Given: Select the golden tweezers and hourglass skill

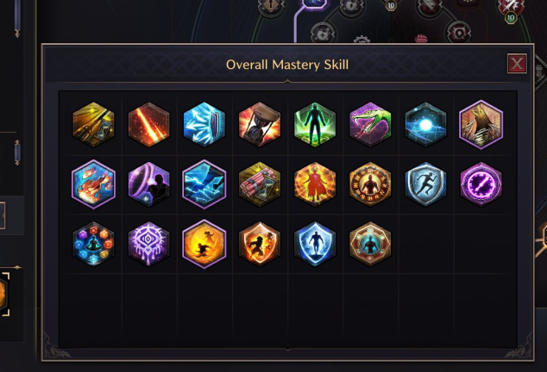Looking at the screenshot, I should click(x=93, y=125).
